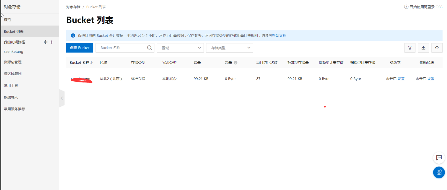The height and width of the screenshot is (190, 447).
Task: Collapse the left sidebar panel
Action: (62, 98)
